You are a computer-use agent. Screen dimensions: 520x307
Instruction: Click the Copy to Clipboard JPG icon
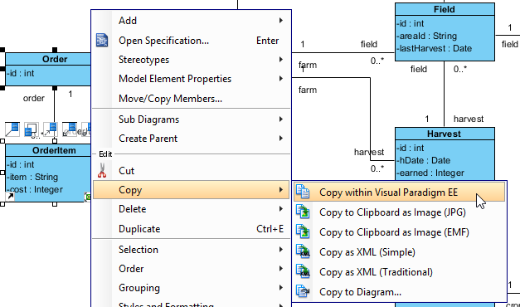click(x=303, y=212)
